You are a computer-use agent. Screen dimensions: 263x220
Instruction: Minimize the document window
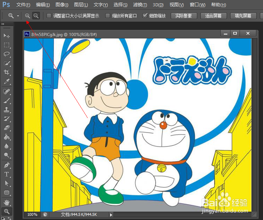[x=226, y=33]
